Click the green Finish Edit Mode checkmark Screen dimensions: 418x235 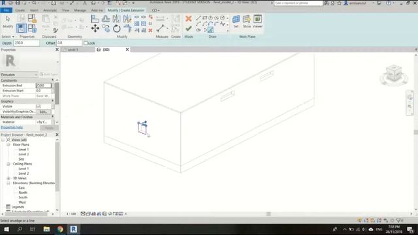tap(189, 29)
